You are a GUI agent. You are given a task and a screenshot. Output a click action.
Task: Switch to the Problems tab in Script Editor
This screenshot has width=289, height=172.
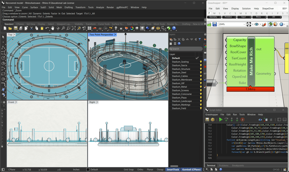223,165
